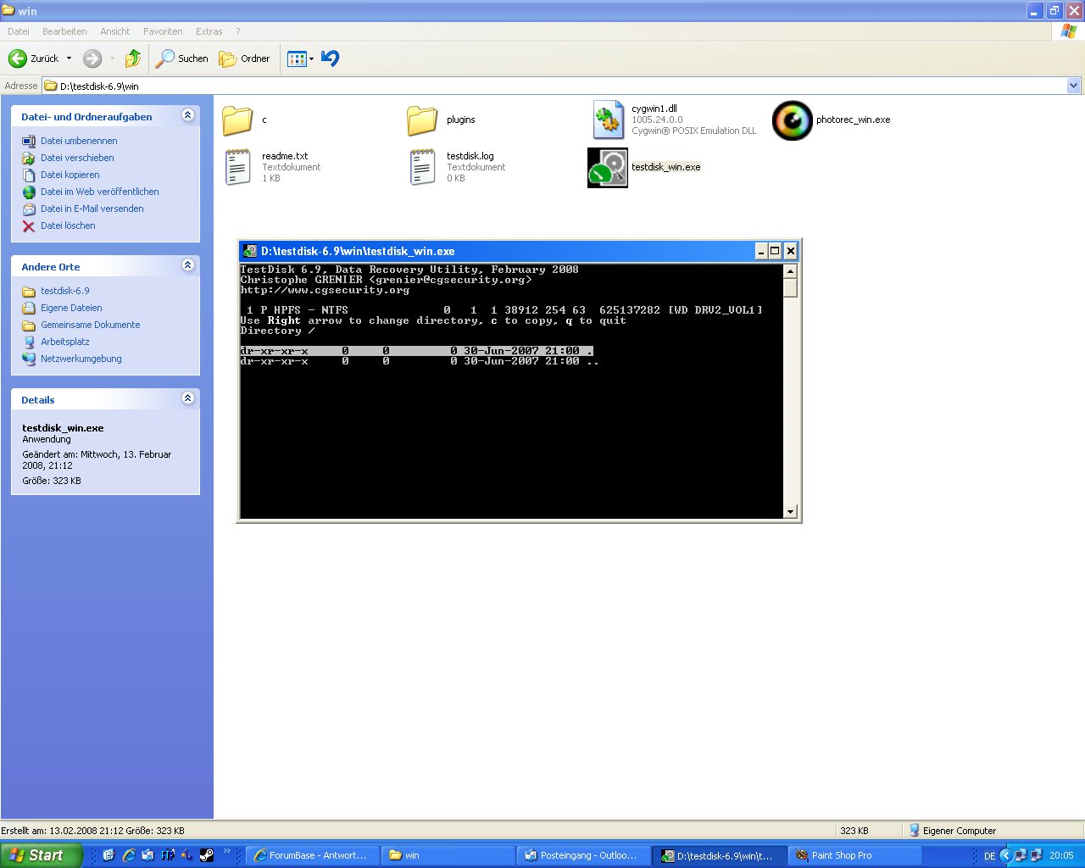Show the desktop via quick launch icon
The image size is (1085, 868).
click(x=108, y=855)
